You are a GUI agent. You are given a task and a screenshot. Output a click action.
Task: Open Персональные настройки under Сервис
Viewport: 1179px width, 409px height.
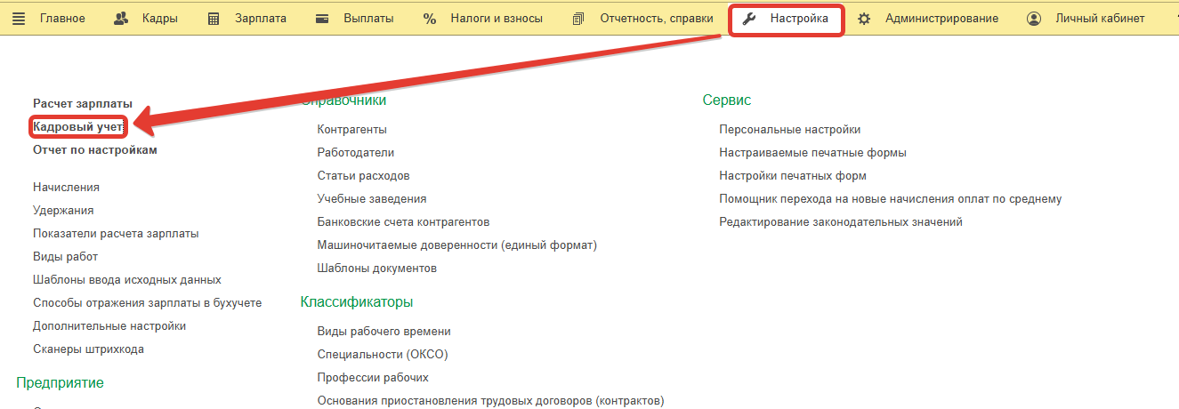[789, 130]
